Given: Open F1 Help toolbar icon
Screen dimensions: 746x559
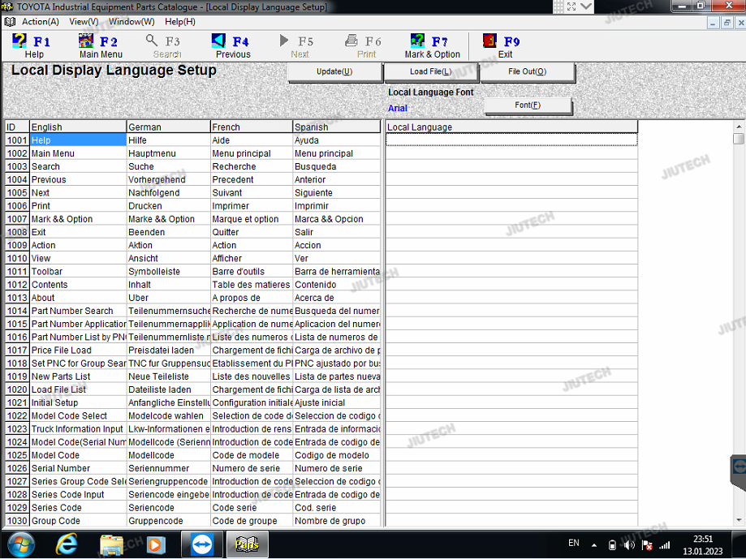Looking at the screenshot, I should pos(32,46).
